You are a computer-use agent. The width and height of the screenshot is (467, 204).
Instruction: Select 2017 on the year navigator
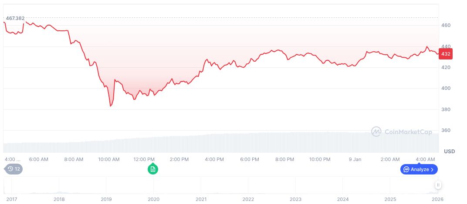pos(11,200)
